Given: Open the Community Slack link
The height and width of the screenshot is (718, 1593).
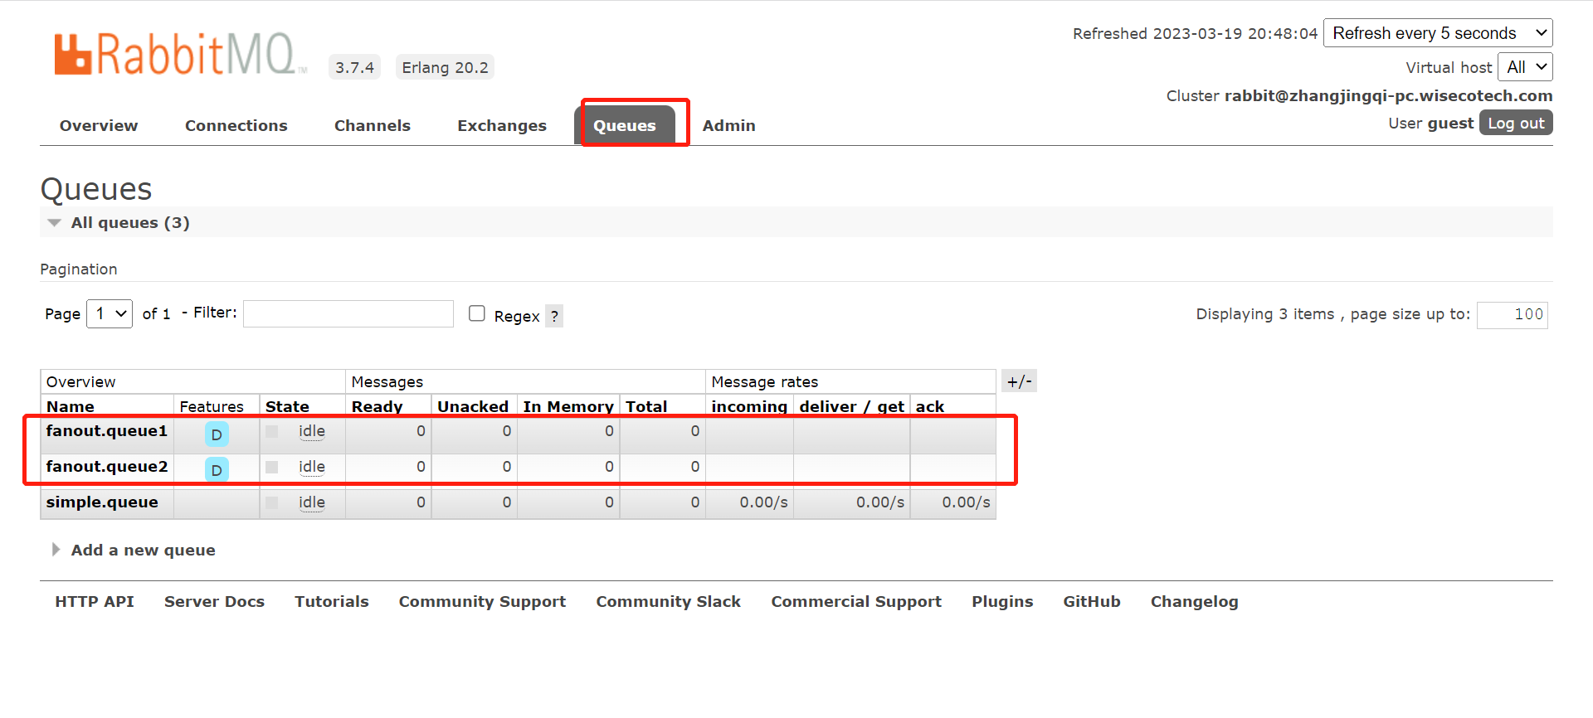Looking at the screenshot, I should point(669,601).
